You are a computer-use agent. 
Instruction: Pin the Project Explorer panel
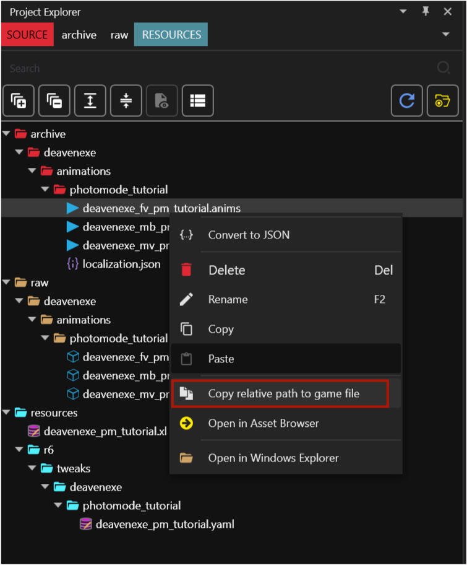coord(426,12)
